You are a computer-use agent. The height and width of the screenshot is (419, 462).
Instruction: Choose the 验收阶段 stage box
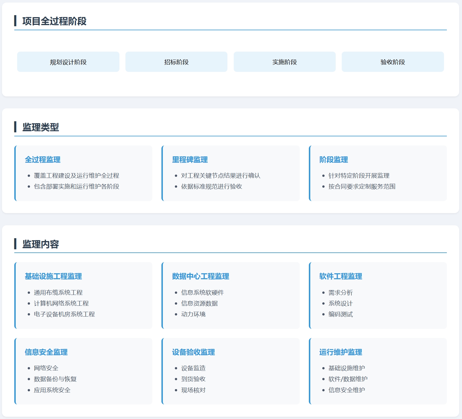coord(393,62)
